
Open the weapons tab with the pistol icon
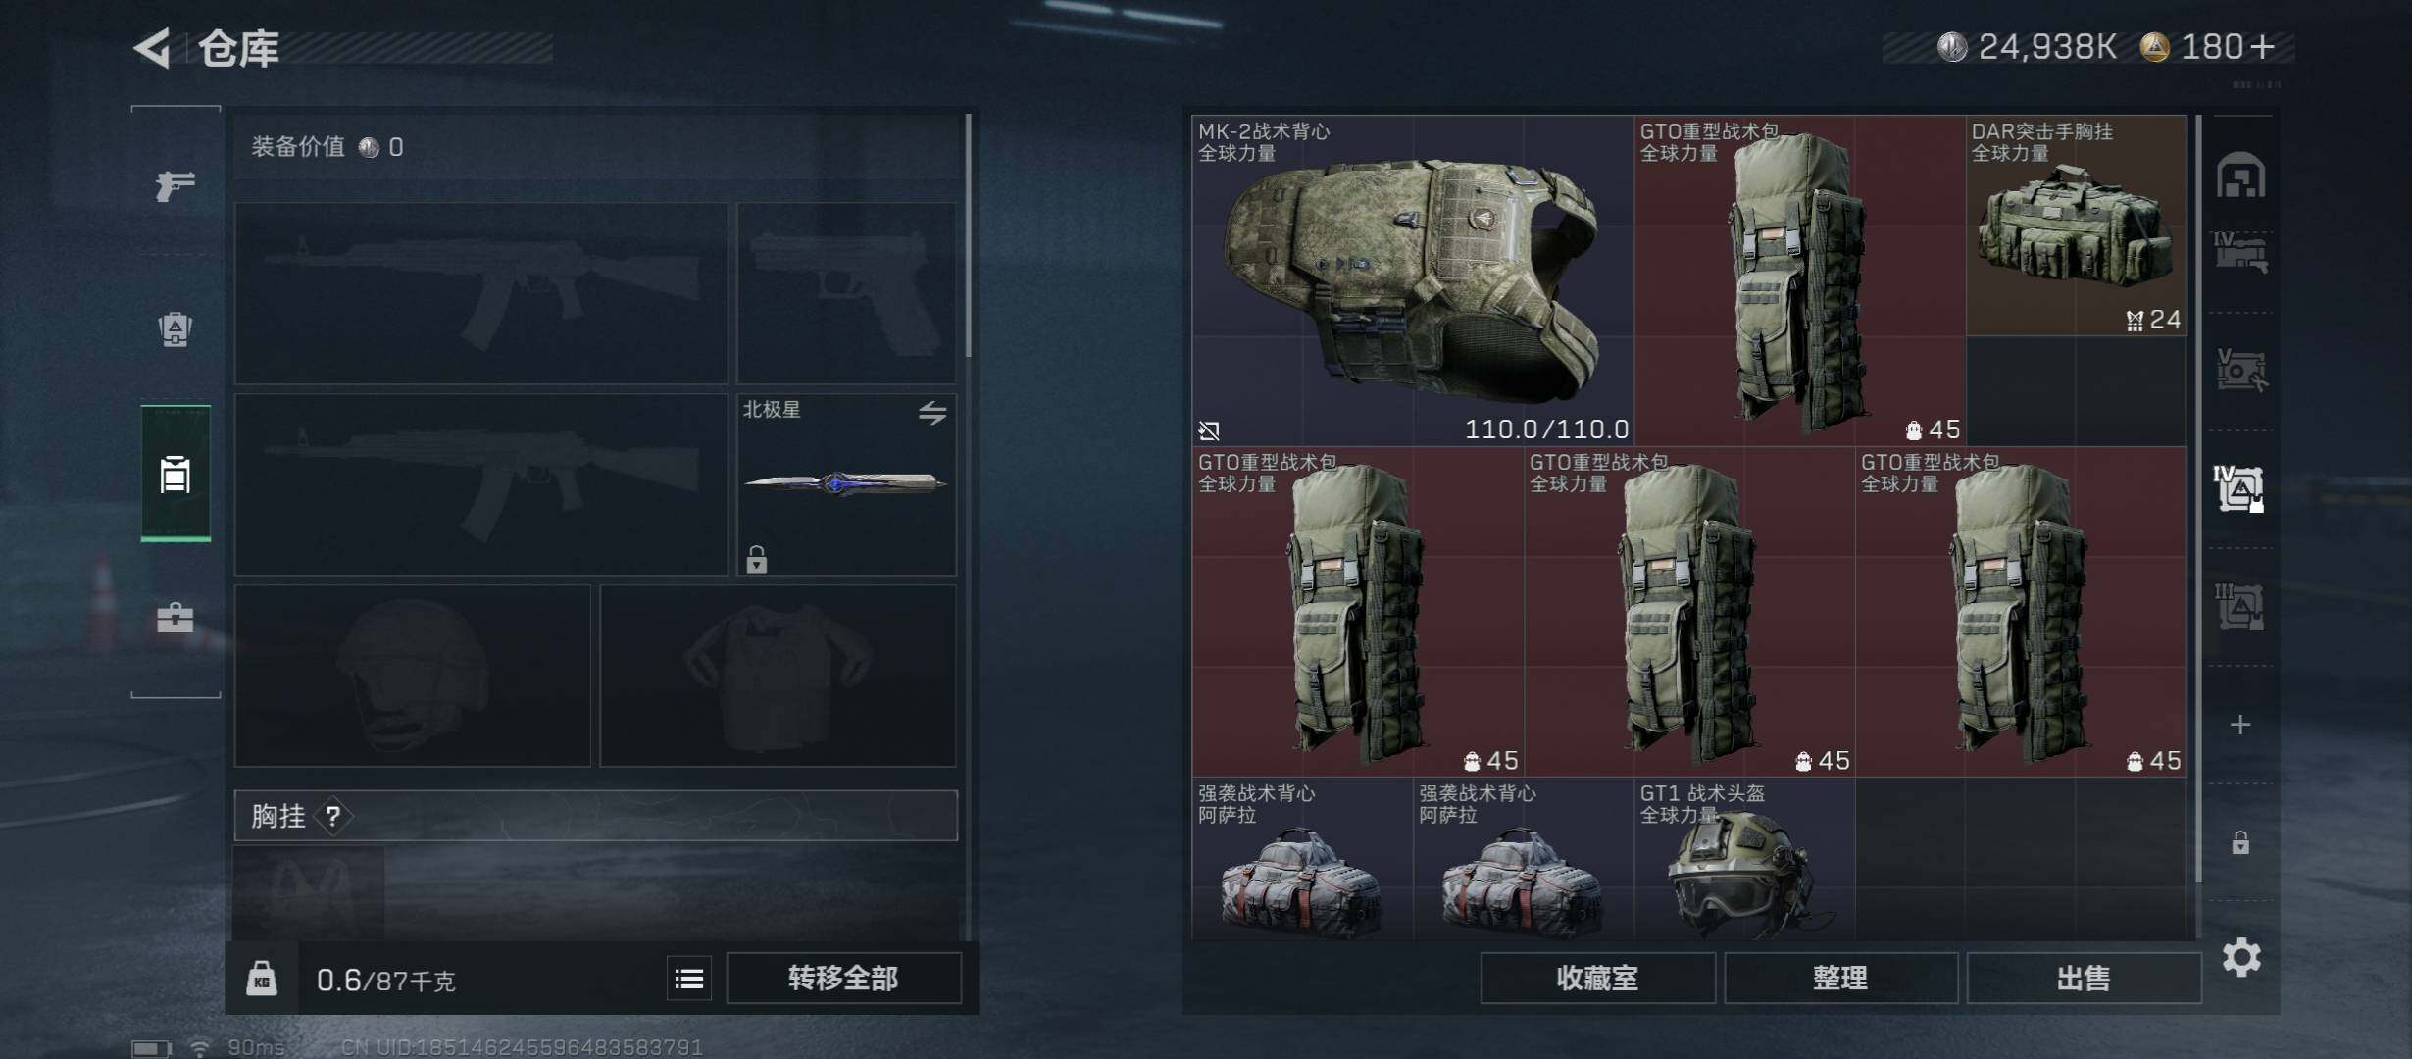[176, 184]
